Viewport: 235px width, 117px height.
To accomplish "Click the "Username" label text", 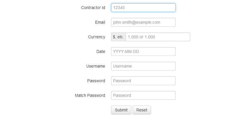I will 95,66.
